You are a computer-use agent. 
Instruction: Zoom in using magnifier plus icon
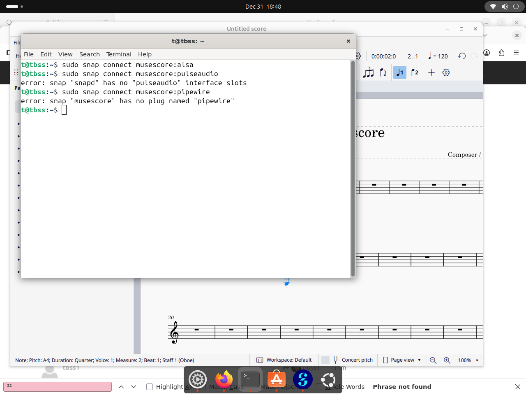click(447, 360)
